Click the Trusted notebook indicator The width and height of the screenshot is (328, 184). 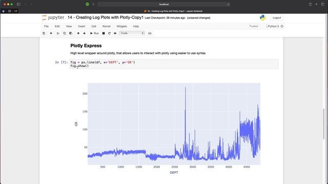click(x=254, y=26)
